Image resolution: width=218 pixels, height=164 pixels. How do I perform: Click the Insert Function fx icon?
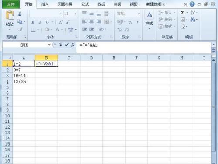[72, 45]
